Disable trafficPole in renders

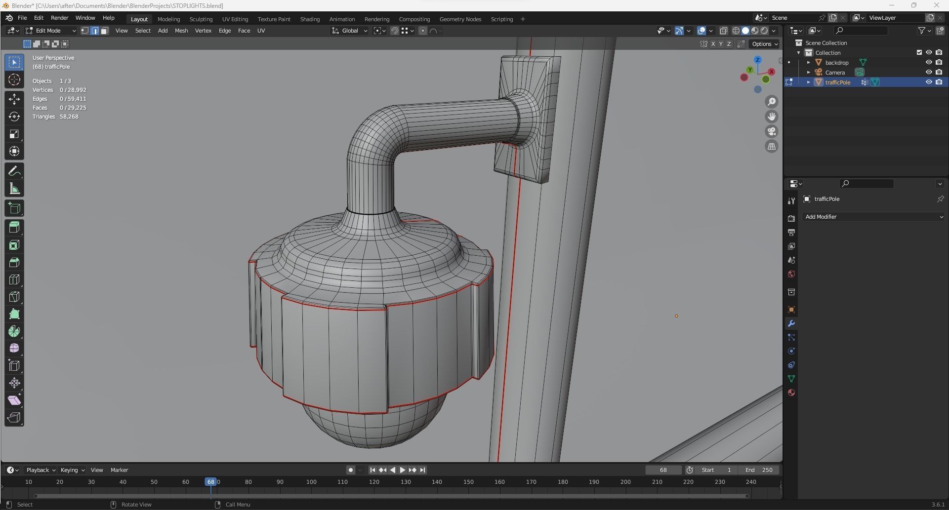939,82
